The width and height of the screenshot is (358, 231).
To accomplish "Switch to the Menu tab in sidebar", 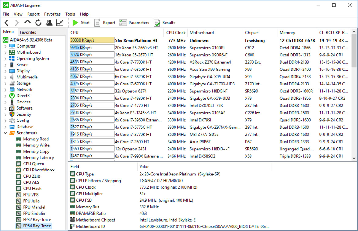I will (x=9, y=32).
